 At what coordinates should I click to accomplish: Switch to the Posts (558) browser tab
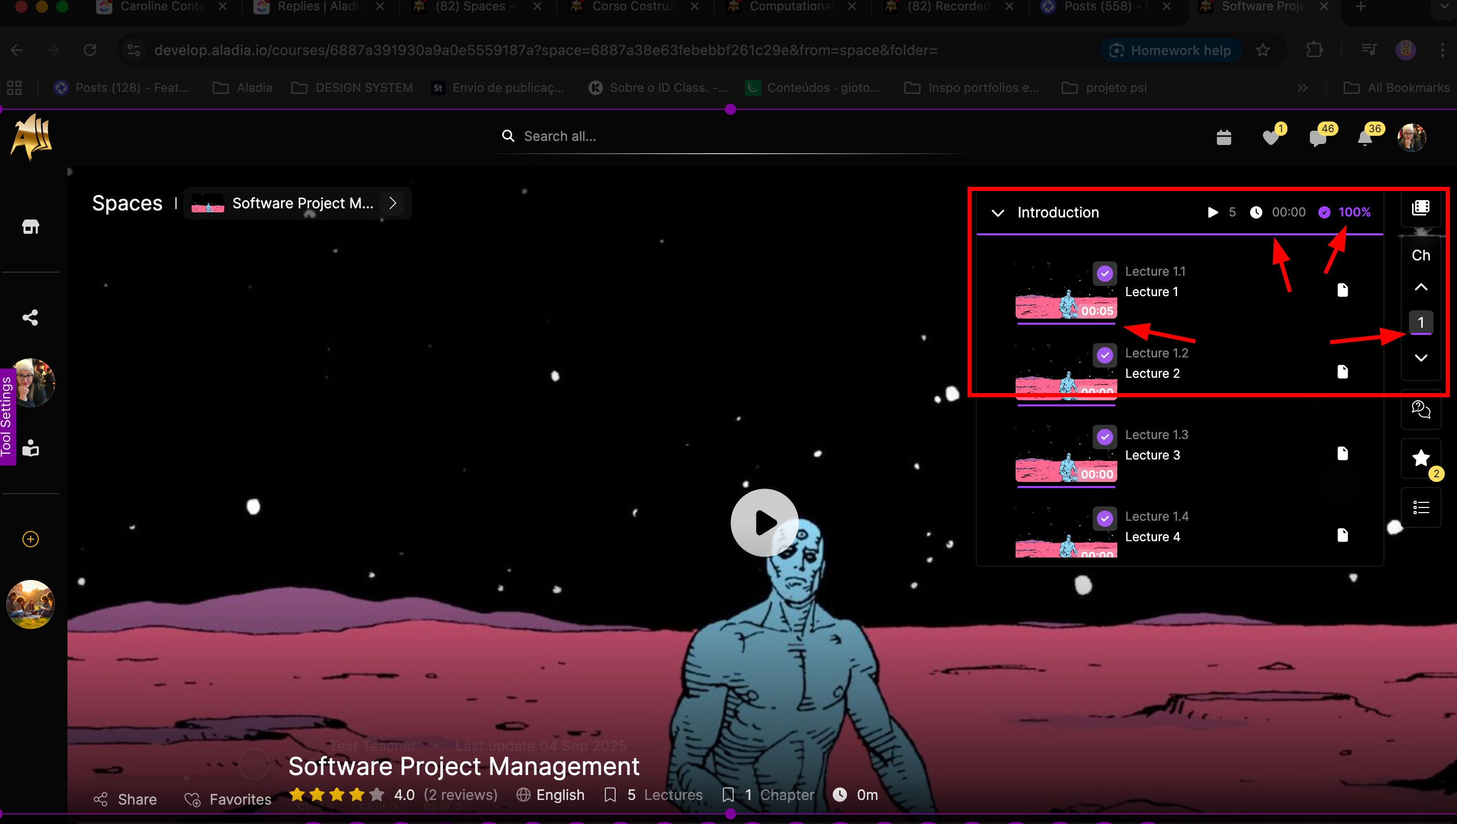(x=1107, y=7)
